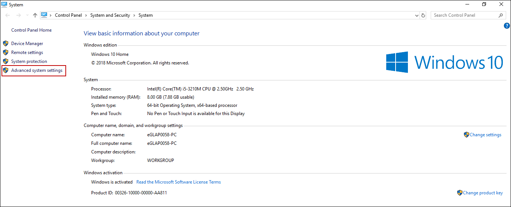This screenshot has width=511, height=207.
Task: Select System in the breadcrumb path
Action: point(145,15)
